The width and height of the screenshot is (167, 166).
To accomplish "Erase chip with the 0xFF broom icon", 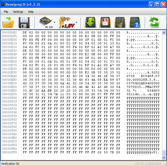I will click(120, 22).
